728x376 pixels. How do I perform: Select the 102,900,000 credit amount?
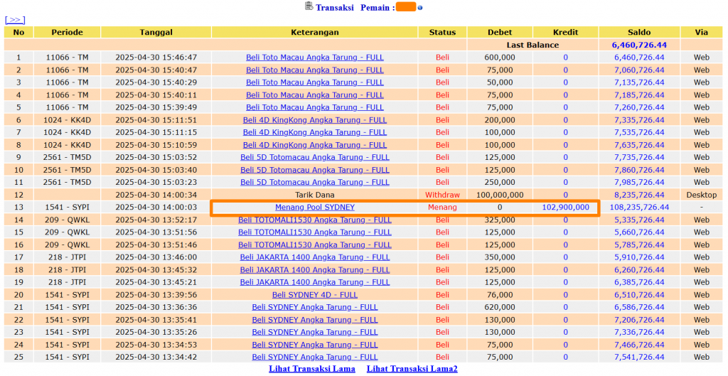pyautogui.click(x=565, y=207)
